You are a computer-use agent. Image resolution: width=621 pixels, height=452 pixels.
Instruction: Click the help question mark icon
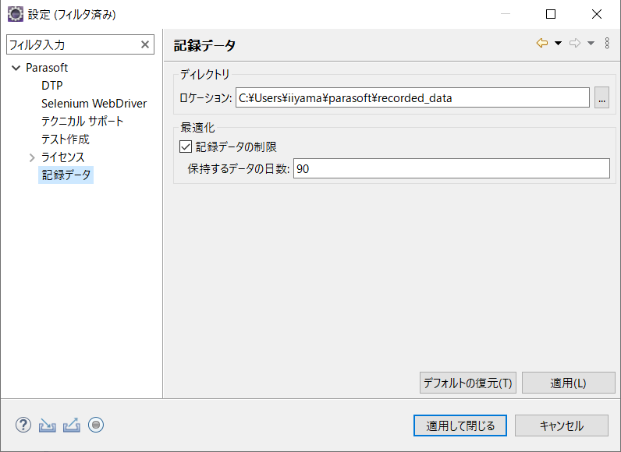23,425
